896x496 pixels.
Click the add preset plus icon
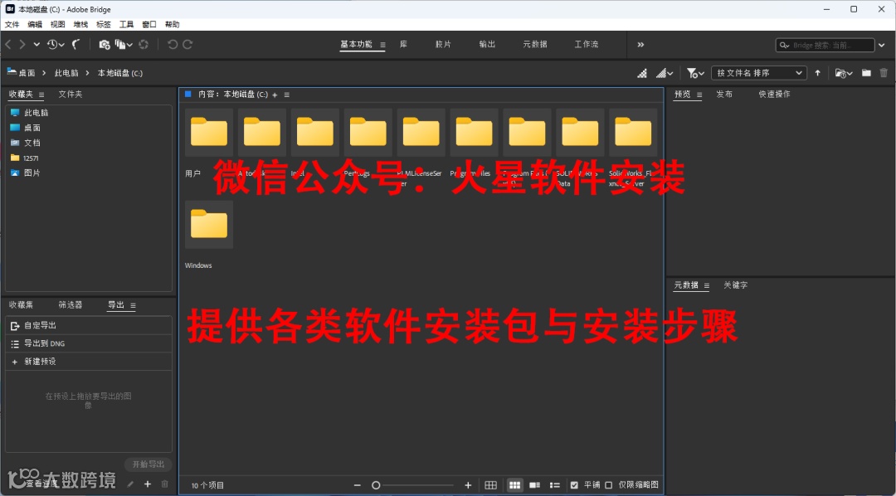[x=148, y=484]
